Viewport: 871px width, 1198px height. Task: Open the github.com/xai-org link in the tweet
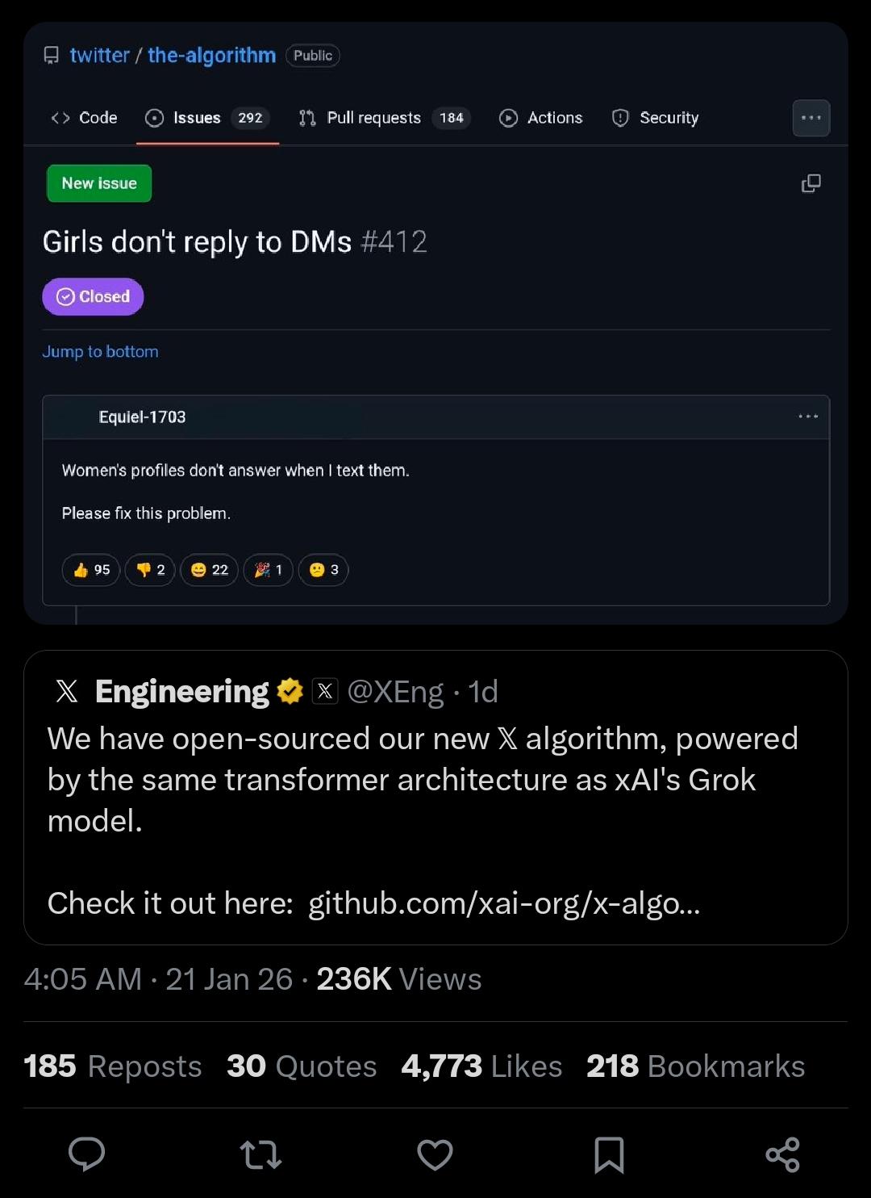(504, 903)
